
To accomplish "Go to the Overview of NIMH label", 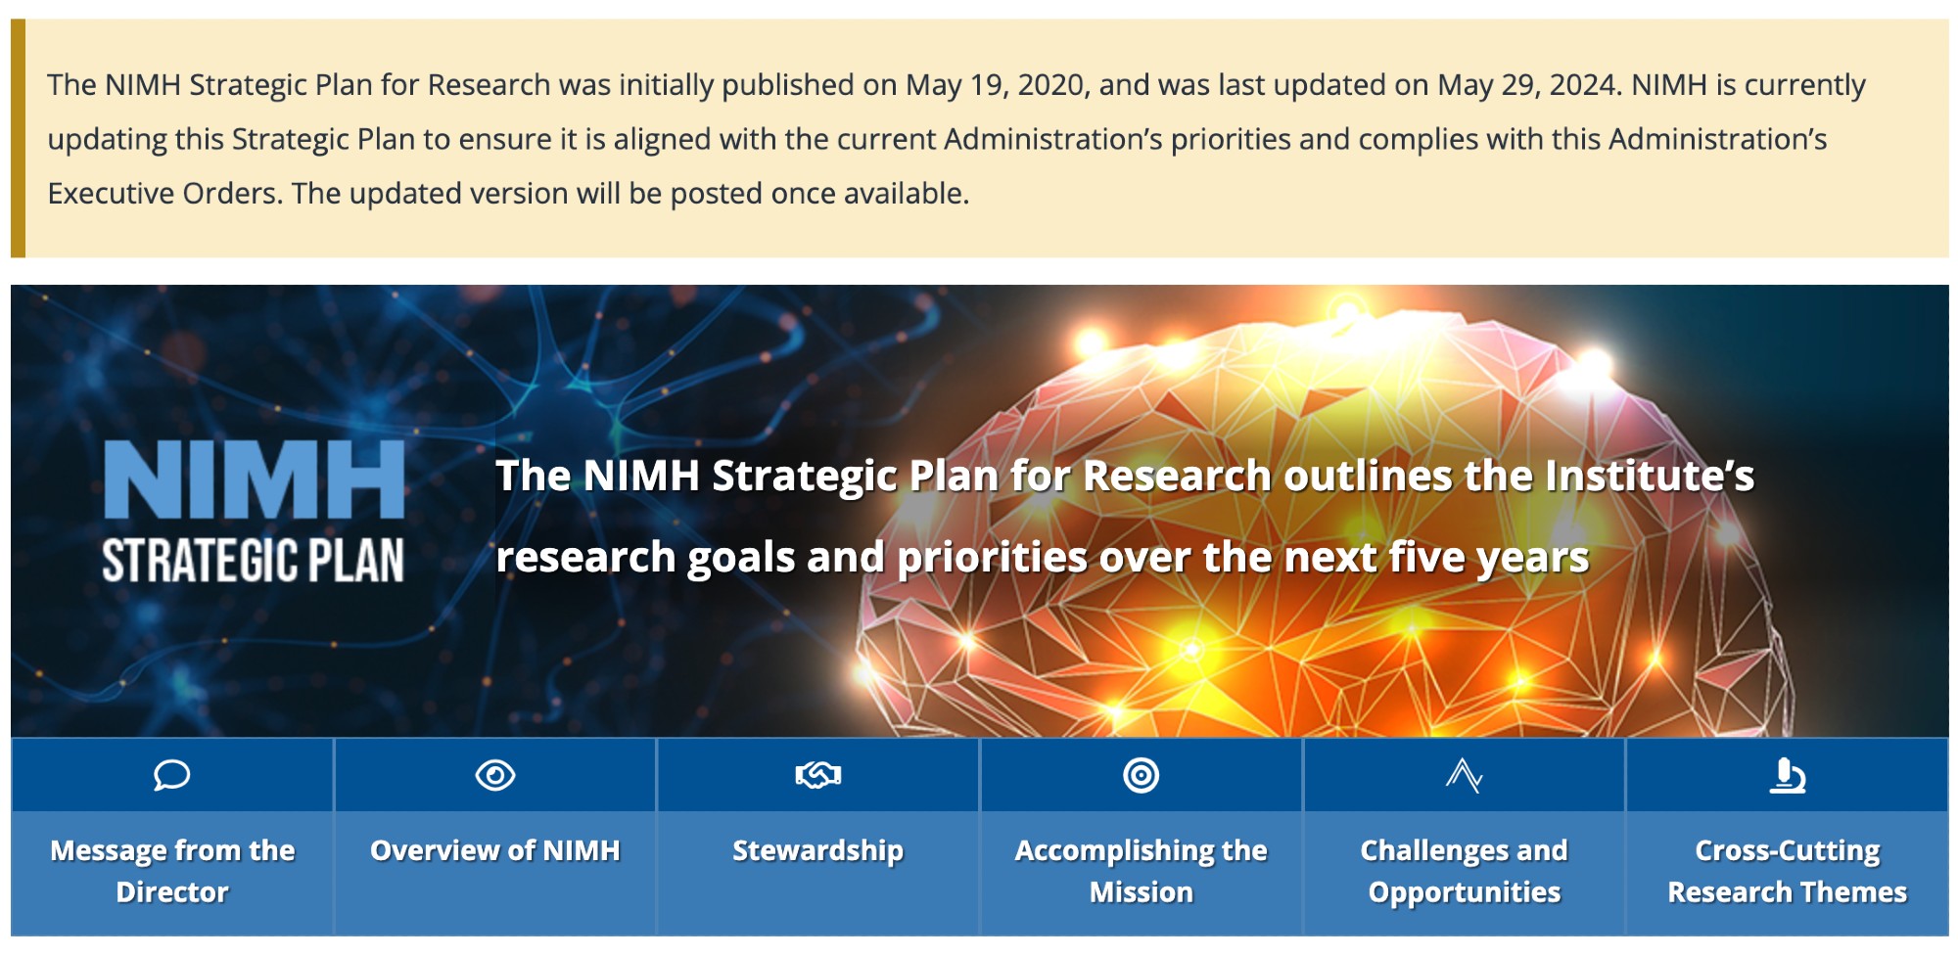I will 495,850.
